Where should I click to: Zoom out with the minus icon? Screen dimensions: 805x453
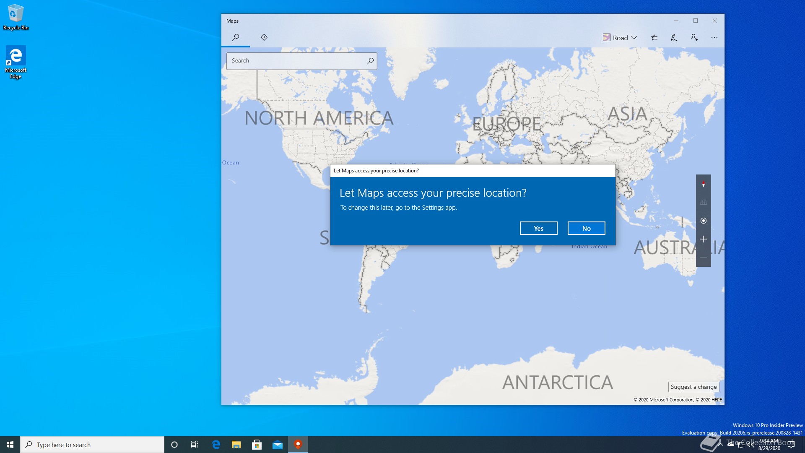tap(704, 258)
